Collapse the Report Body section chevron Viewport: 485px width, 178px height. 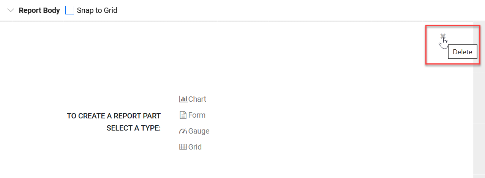pos(11,10)
